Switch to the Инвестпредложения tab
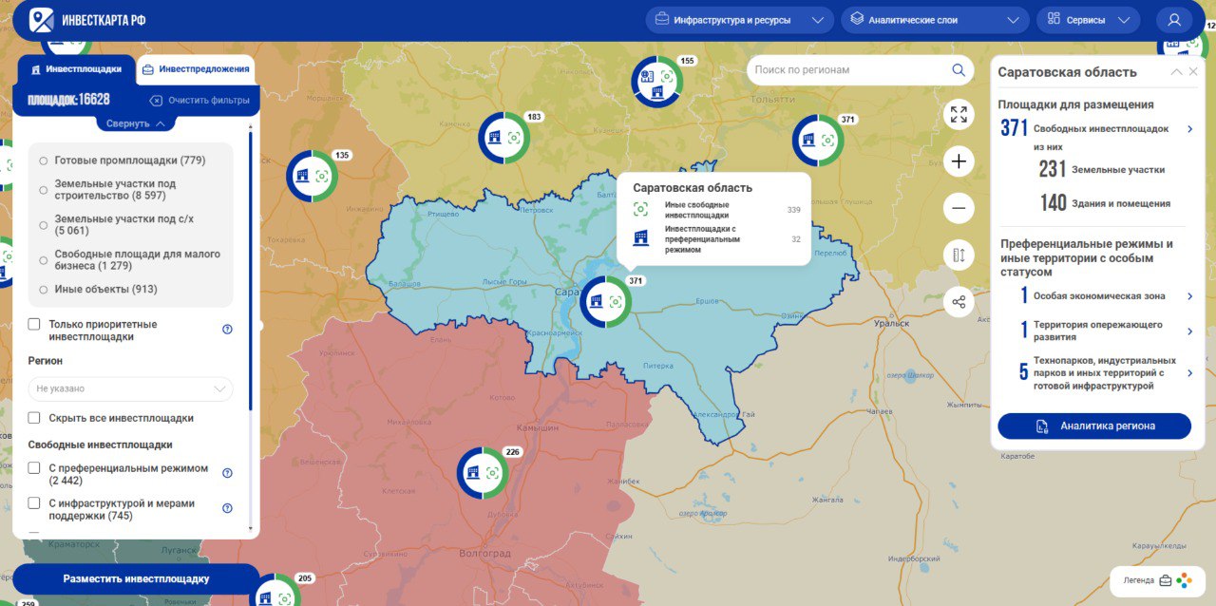 (196, 69)
